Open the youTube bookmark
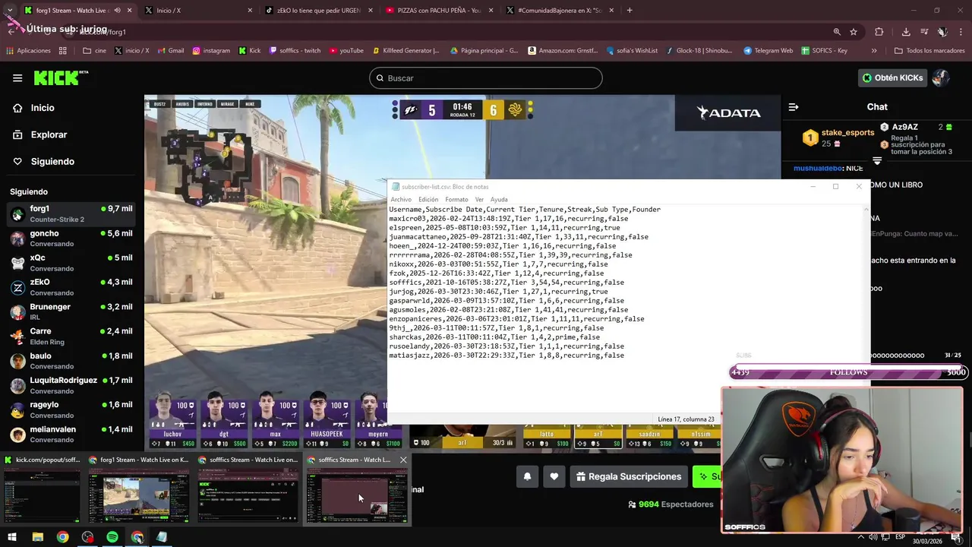Image resolution: width=972 pixels, height=547 pixels. click(346, 51)
